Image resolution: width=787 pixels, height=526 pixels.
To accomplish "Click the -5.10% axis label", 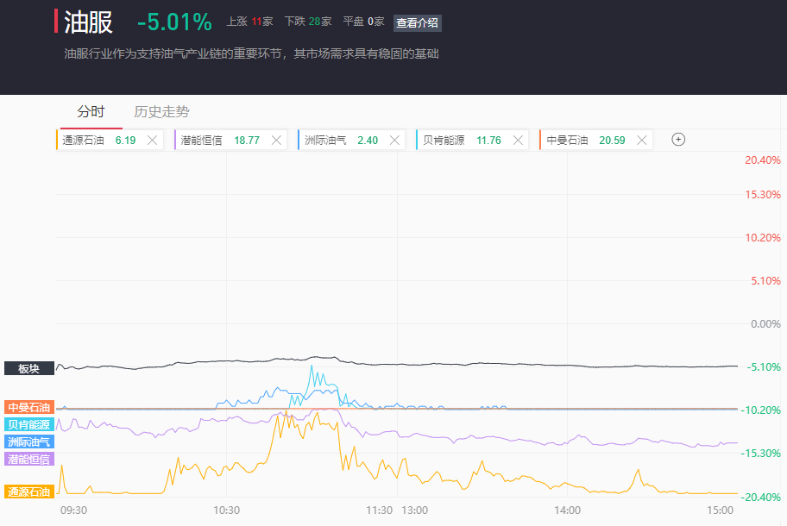I will coord(764,367).
